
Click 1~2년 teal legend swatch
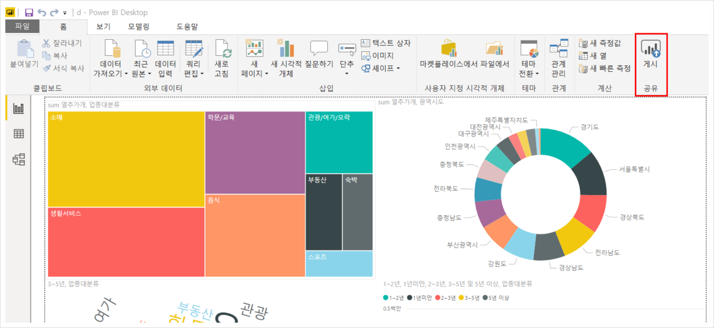[x=386, y=298]
